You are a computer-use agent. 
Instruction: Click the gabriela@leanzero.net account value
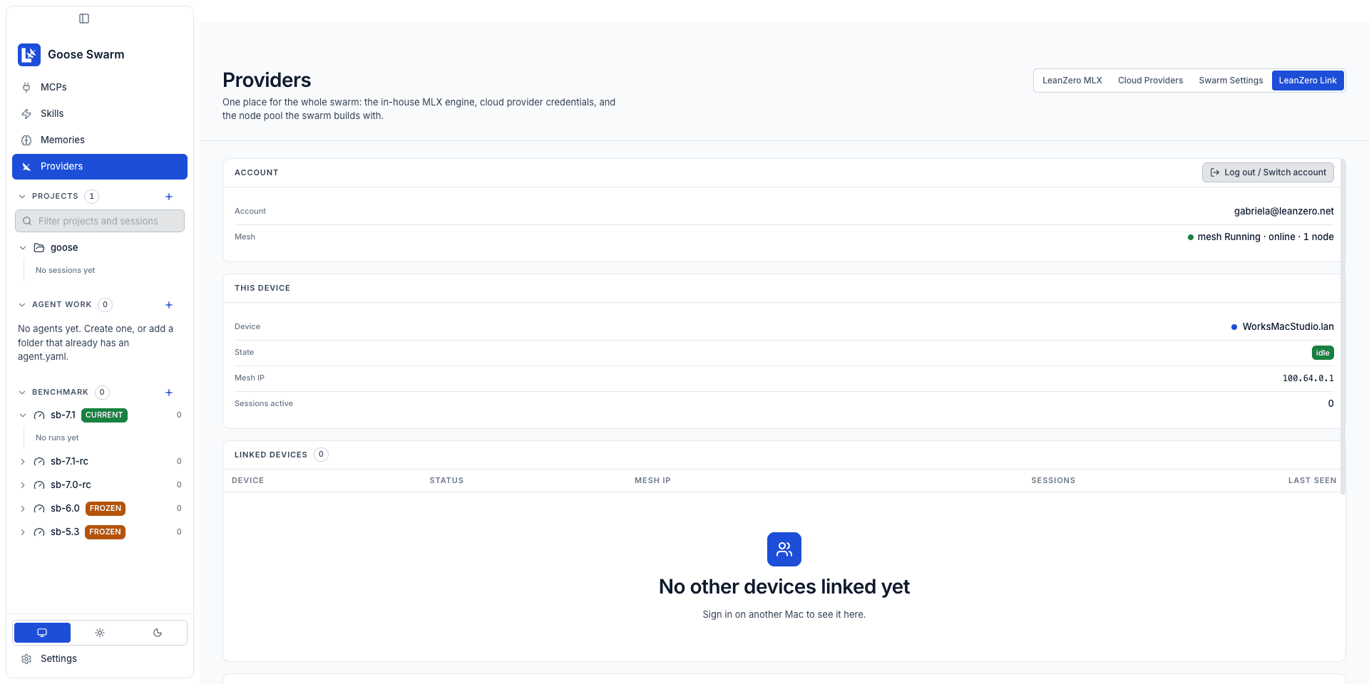(x=1283, y=211)
